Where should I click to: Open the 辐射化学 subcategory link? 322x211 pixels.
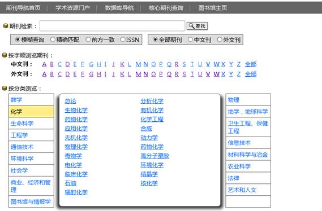(x=76, y=192)
